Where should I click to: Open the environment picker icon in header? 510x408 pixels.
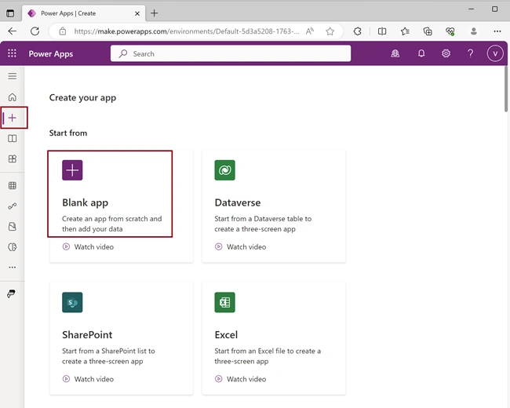point(395,53)
